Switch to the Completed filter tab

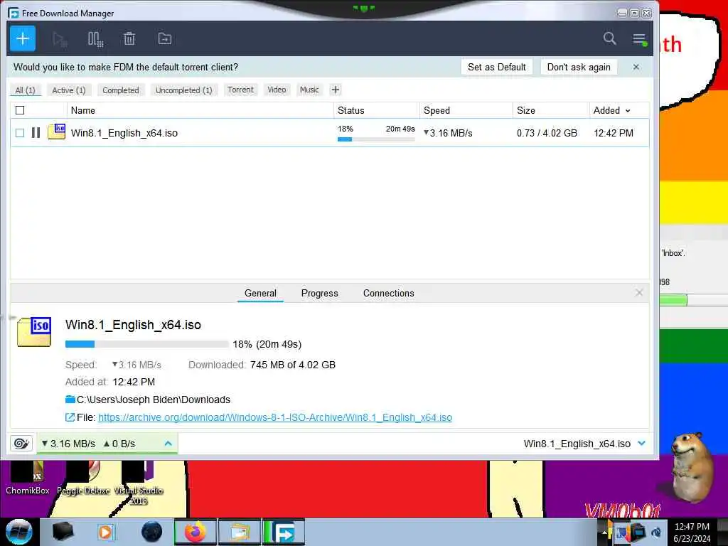pos(121,90)
